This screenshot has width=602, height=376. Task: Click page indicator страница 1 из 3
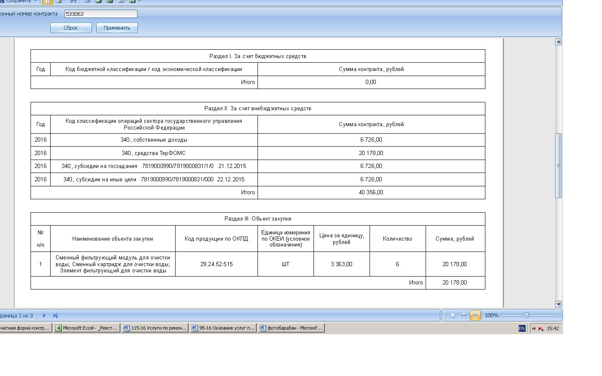coord(16,315)
